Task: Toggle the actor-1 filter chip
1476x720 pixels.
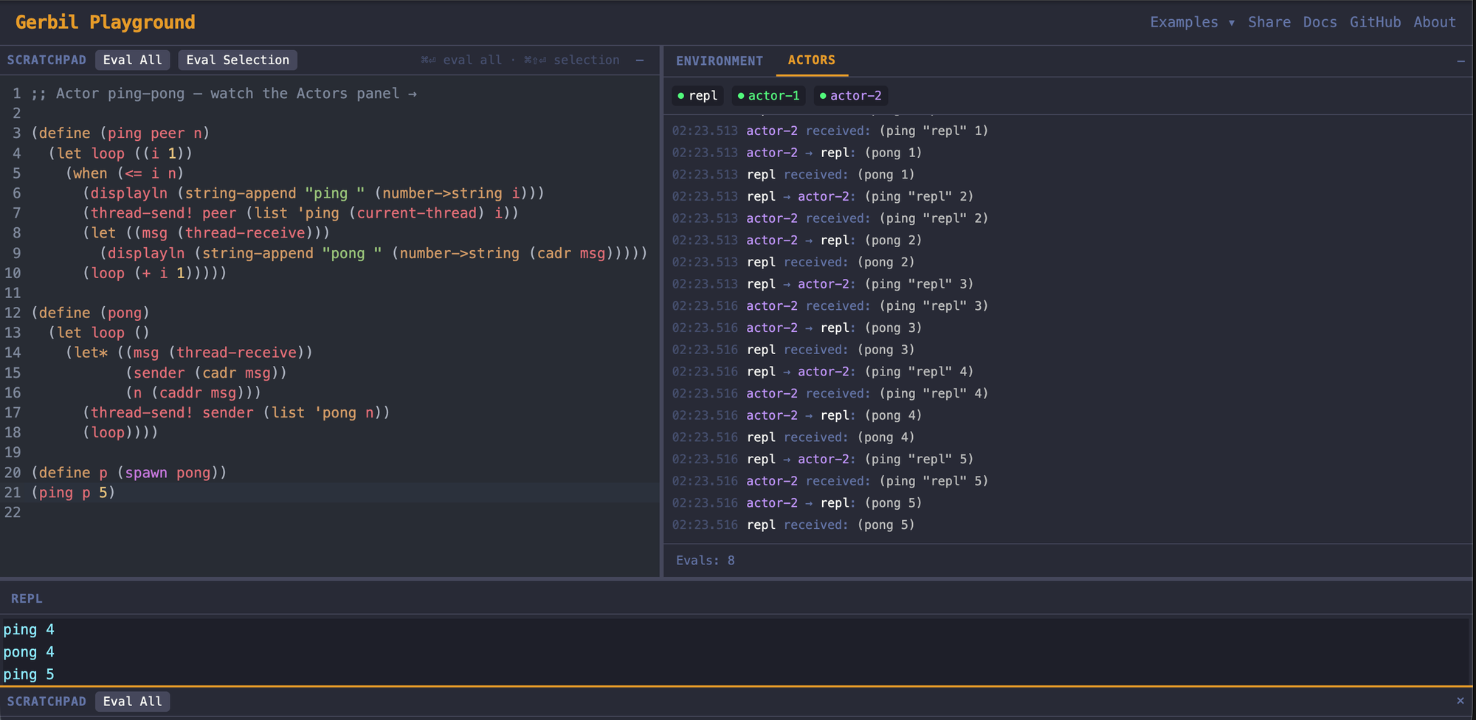Action: pos(768,96)
